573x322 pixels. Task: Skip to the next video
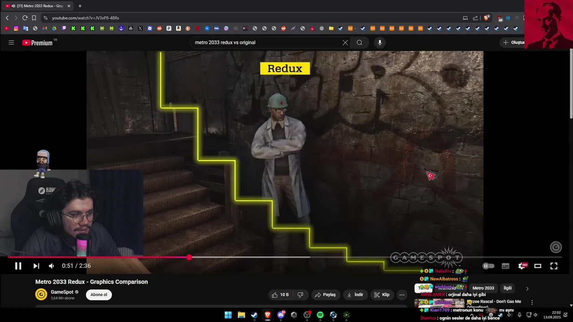pos(36,266)
